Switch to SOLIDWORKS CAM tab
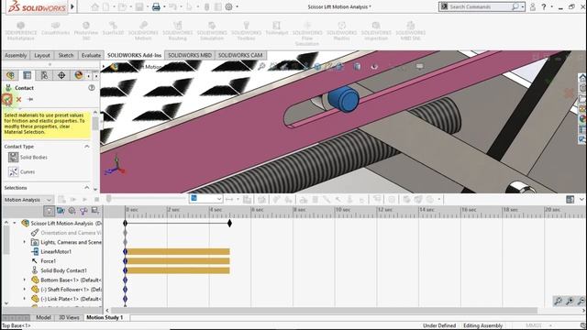 coord(240,55)
